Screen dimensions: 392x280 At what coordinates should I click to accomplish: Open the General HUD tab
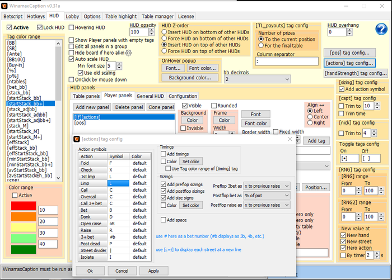(150, 96)
